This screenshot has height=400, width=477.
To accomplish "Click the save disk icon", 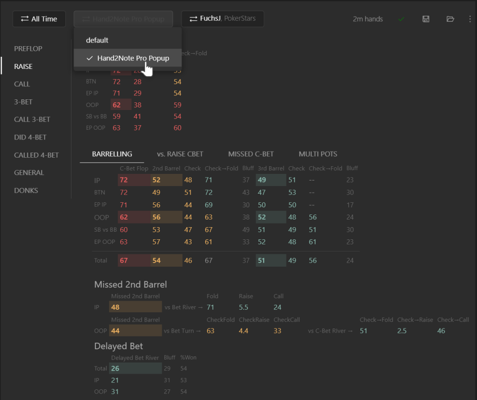I will 426,19.
